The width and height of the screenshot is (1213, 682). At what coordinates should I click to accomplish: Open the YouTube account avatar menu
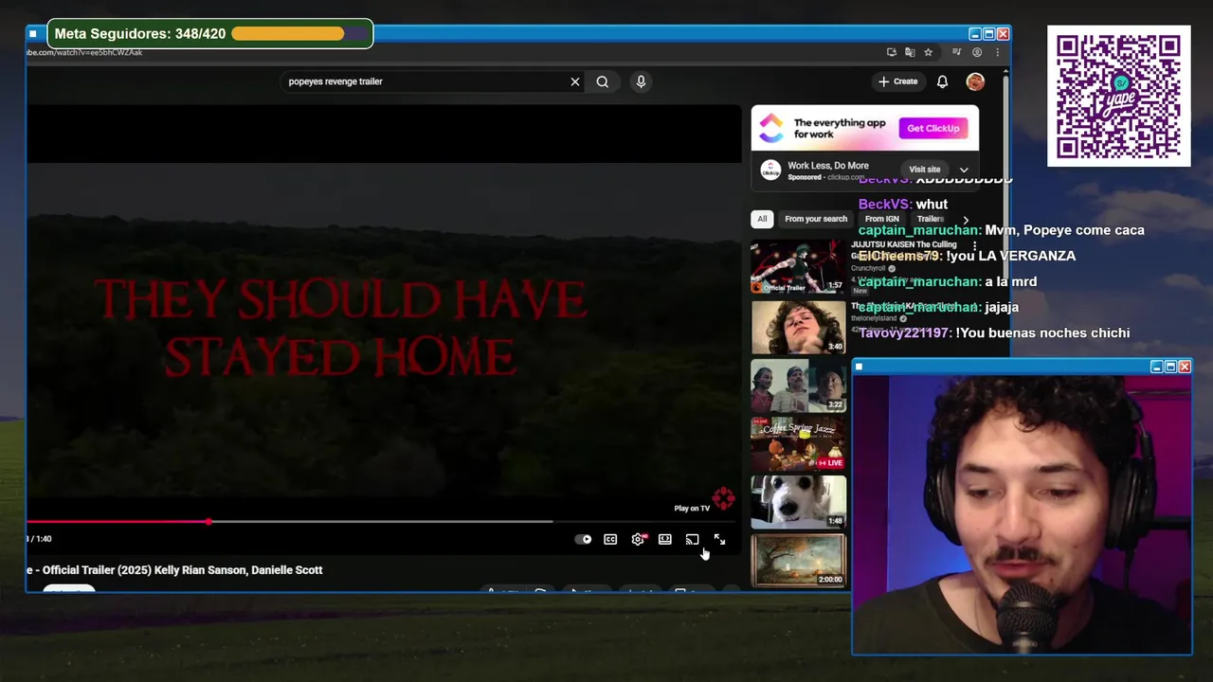[x=975, y=81]
